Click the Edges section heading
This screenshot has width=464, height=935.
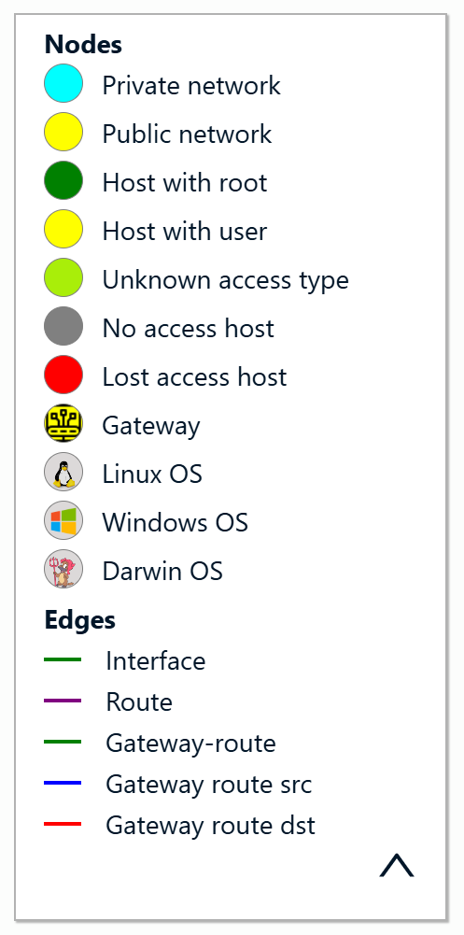tap(79, 620)
